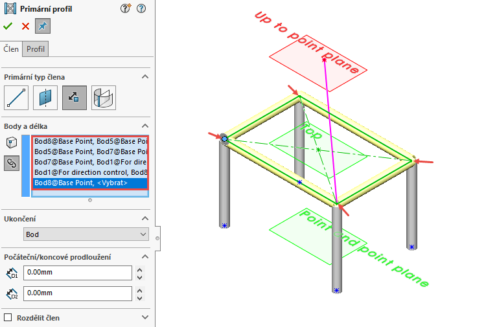Cancel using the red X button

(25, 26)
